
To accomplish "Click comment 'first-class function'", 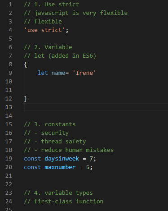I will 69,202.
